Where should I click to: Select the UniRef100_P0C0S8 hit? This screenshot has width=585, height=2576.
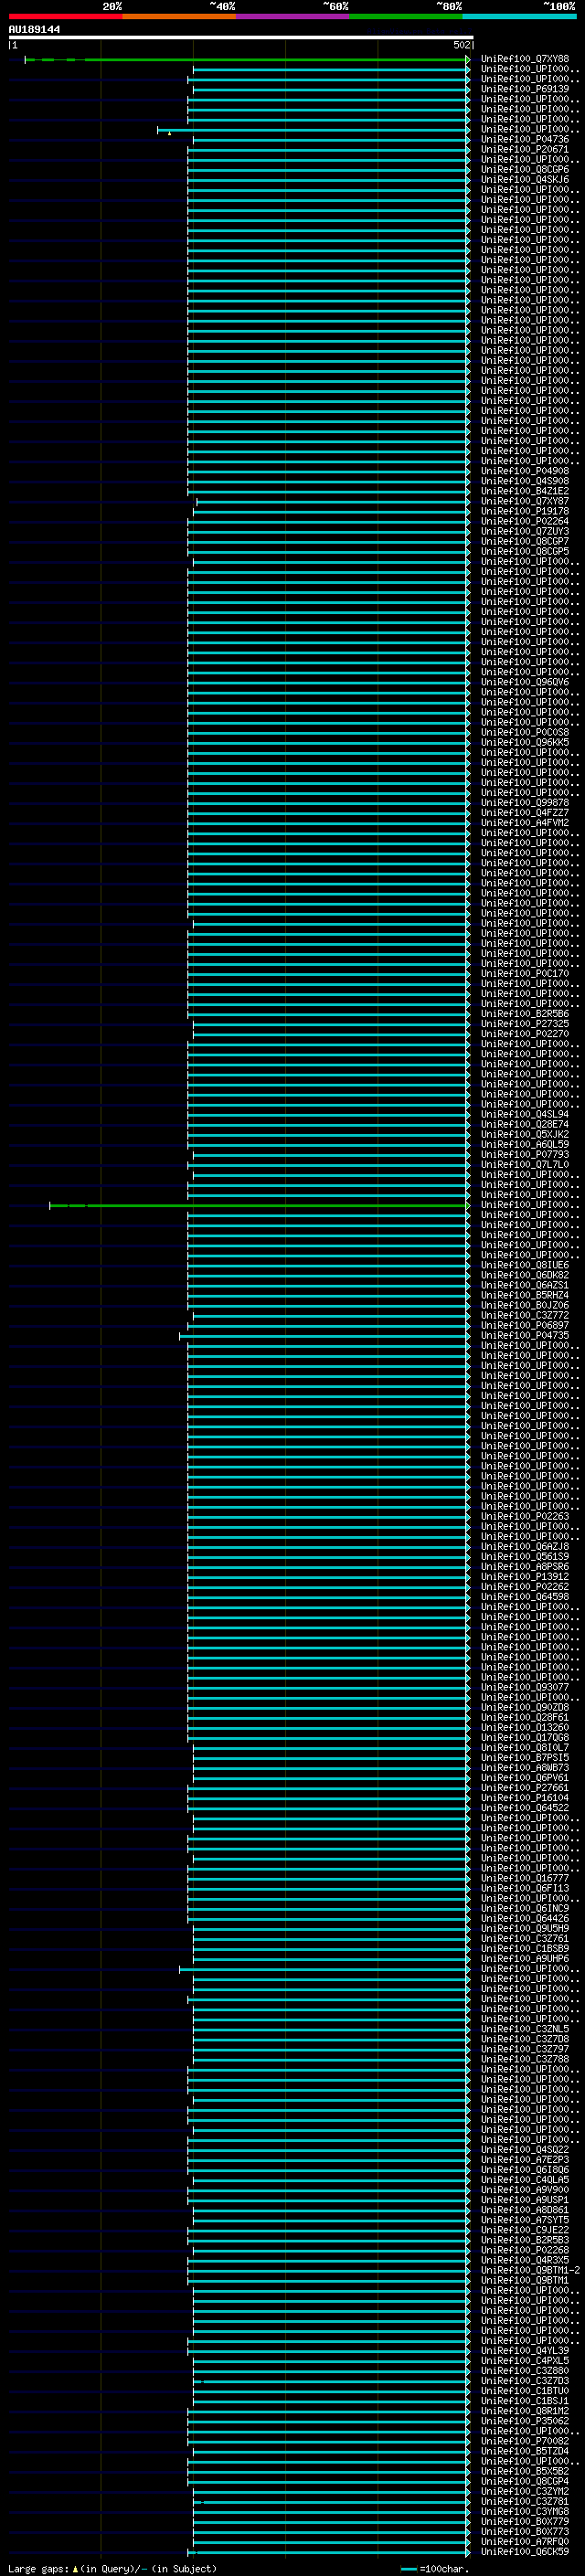tap(525, 732)
